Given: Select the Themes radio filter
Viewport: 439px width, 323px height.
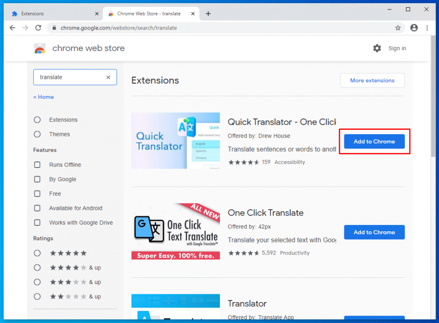Looking at the screenshot, I should point(37,134).
